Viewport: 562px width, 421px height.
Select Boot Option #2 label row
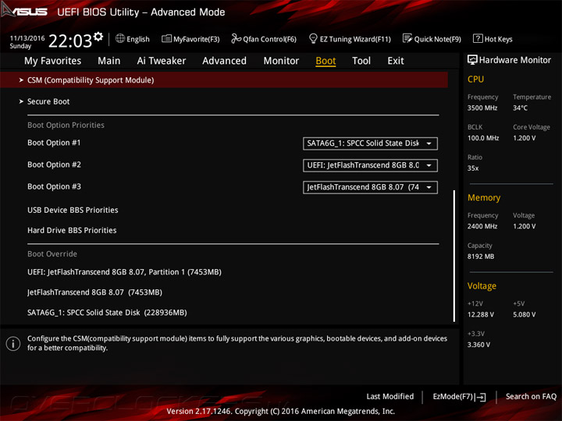(54, 165)
